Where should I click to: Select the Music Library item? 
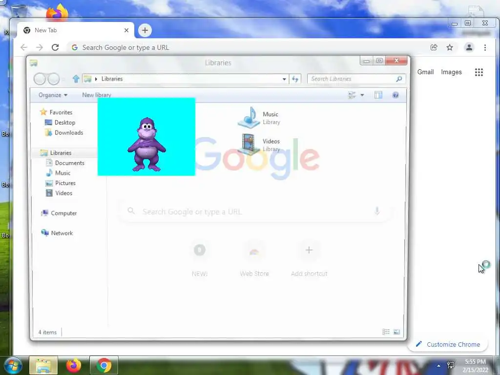click(259, 118)
